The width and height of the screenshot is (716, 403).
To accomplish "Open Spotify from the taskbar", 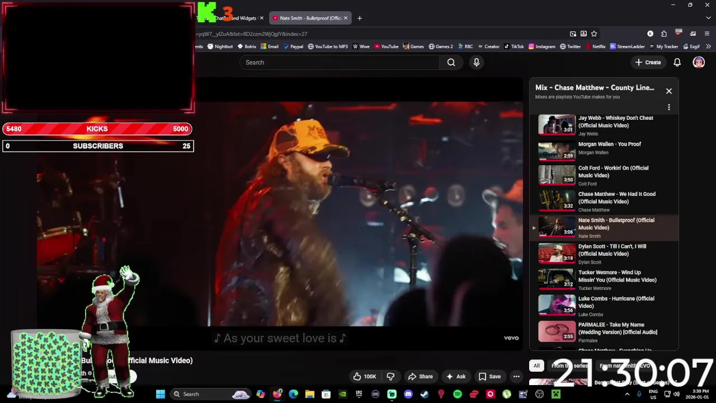I will tap(458, 394).
